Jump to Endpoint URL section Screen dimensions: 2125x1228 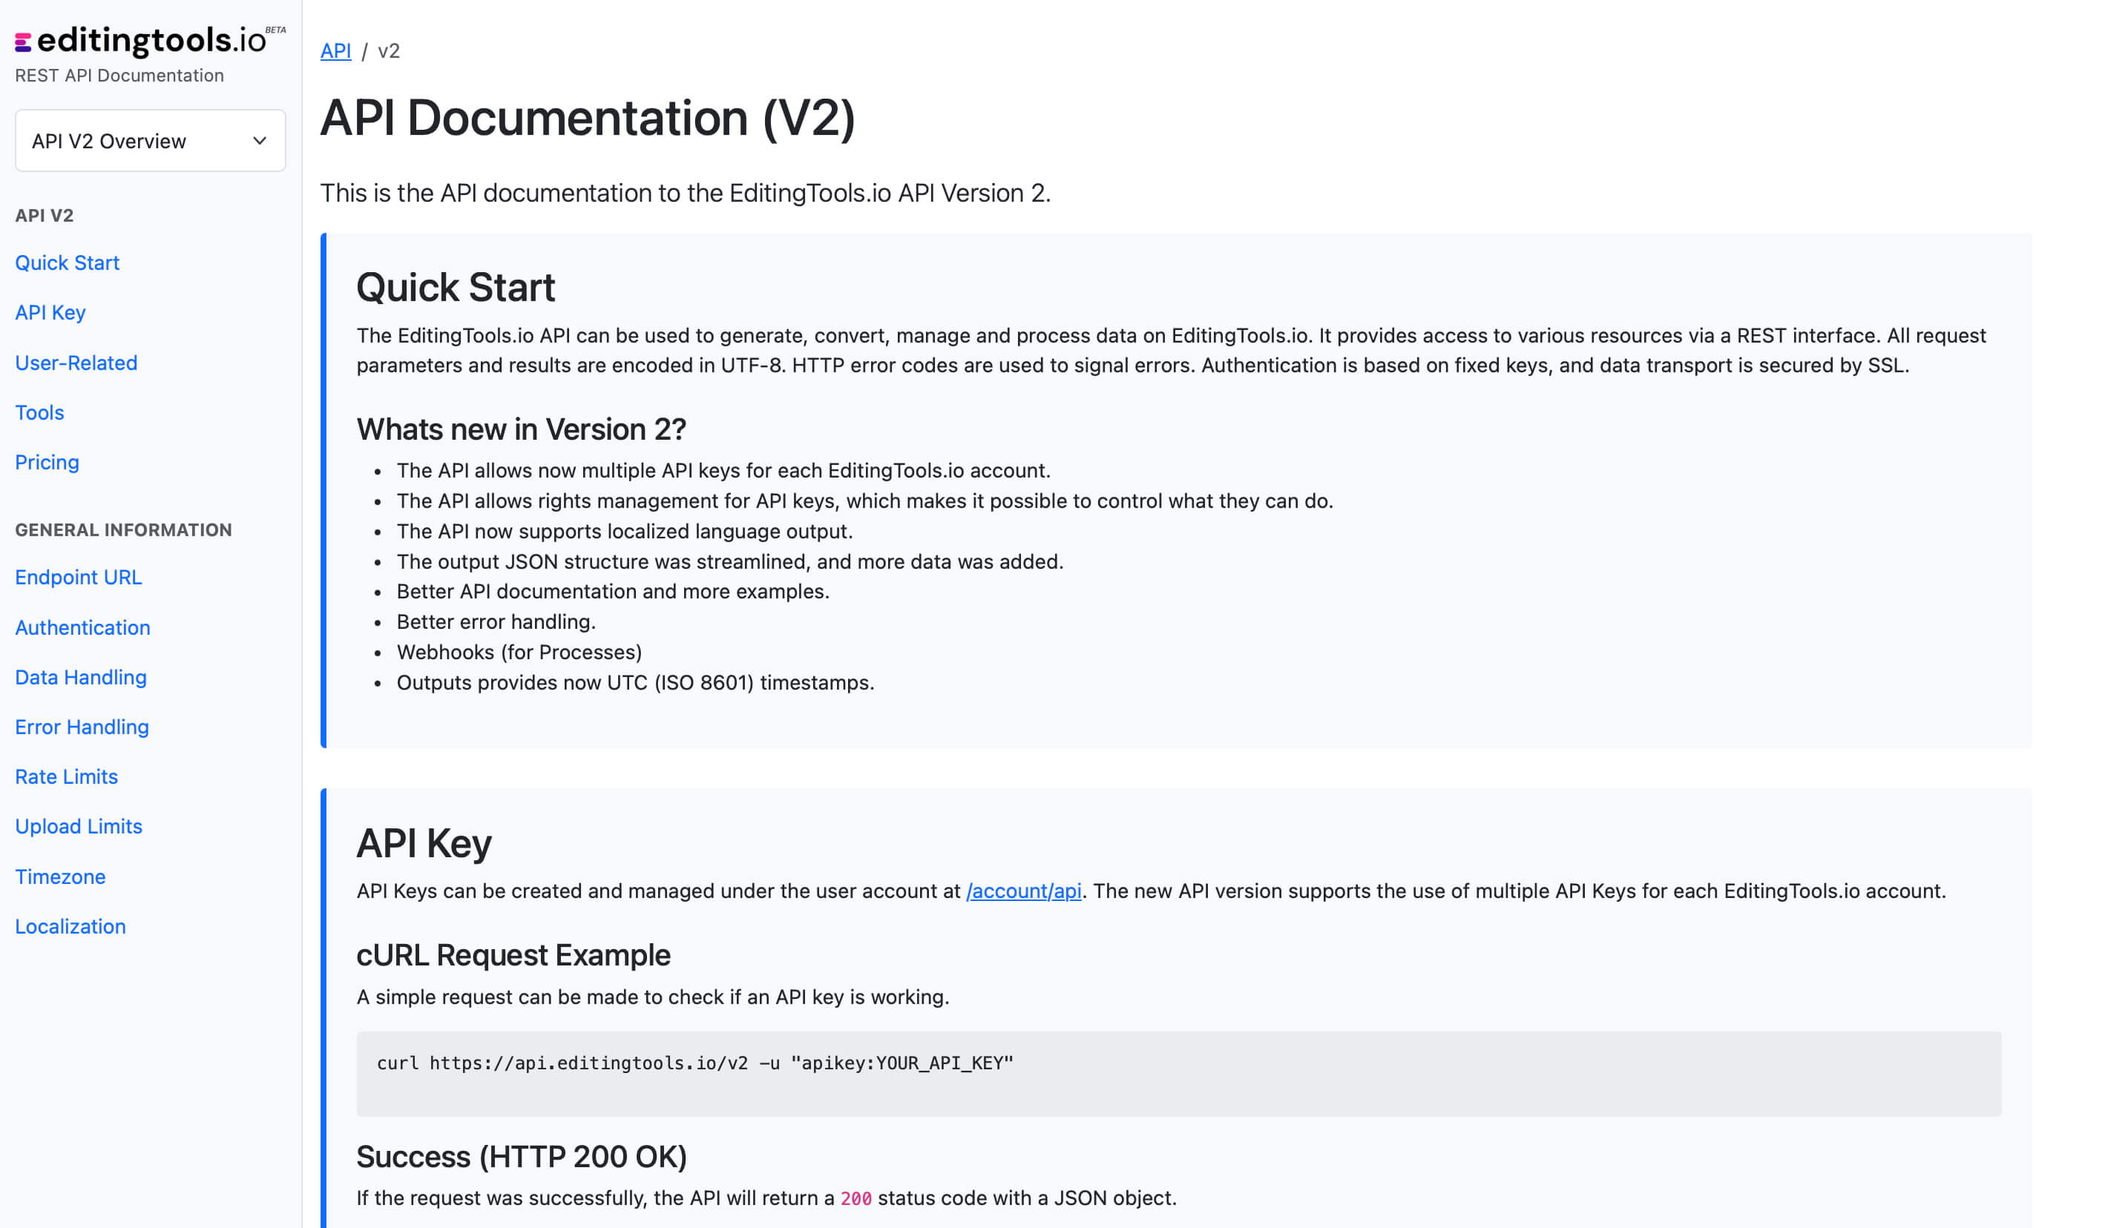(79, 578)
